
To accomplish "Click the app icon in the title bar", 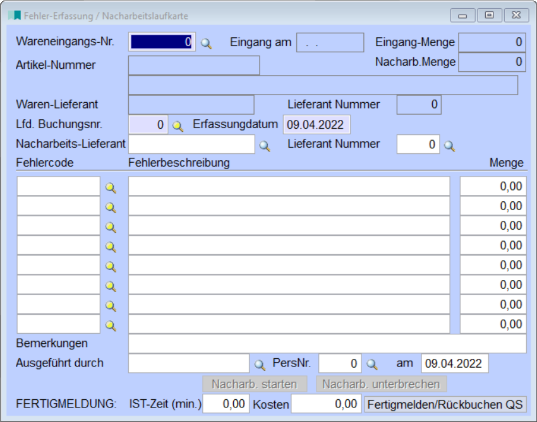I will (x=14, y=16).
